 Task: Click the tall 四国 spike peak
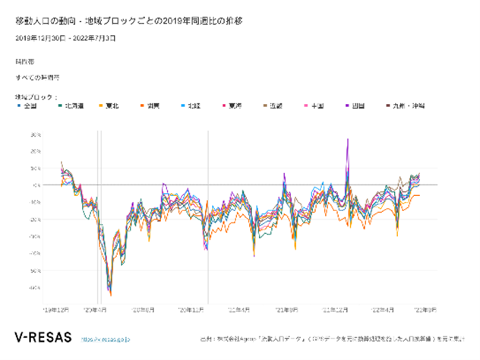347,140
